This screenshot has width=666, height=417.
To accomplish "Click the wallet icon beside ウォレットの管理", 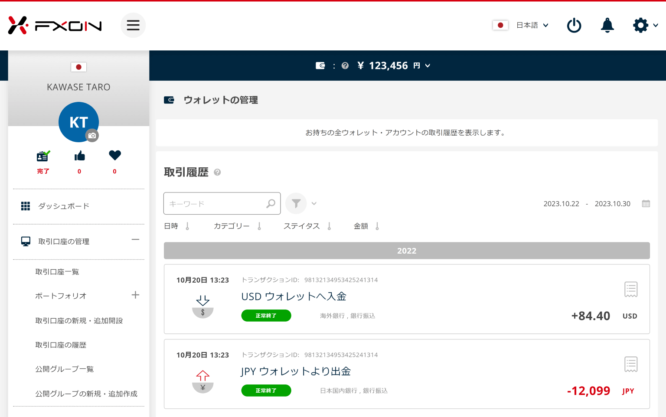I will 169,100.
